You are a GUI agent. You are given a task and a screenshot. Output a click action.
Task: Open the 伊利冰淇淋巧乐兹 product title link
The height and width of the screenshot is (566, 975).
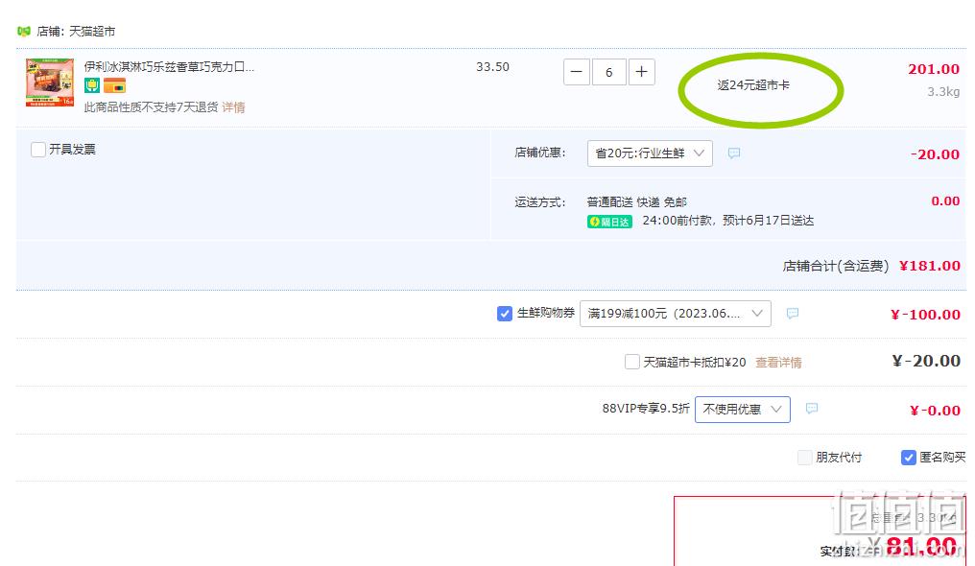point(169,66)
